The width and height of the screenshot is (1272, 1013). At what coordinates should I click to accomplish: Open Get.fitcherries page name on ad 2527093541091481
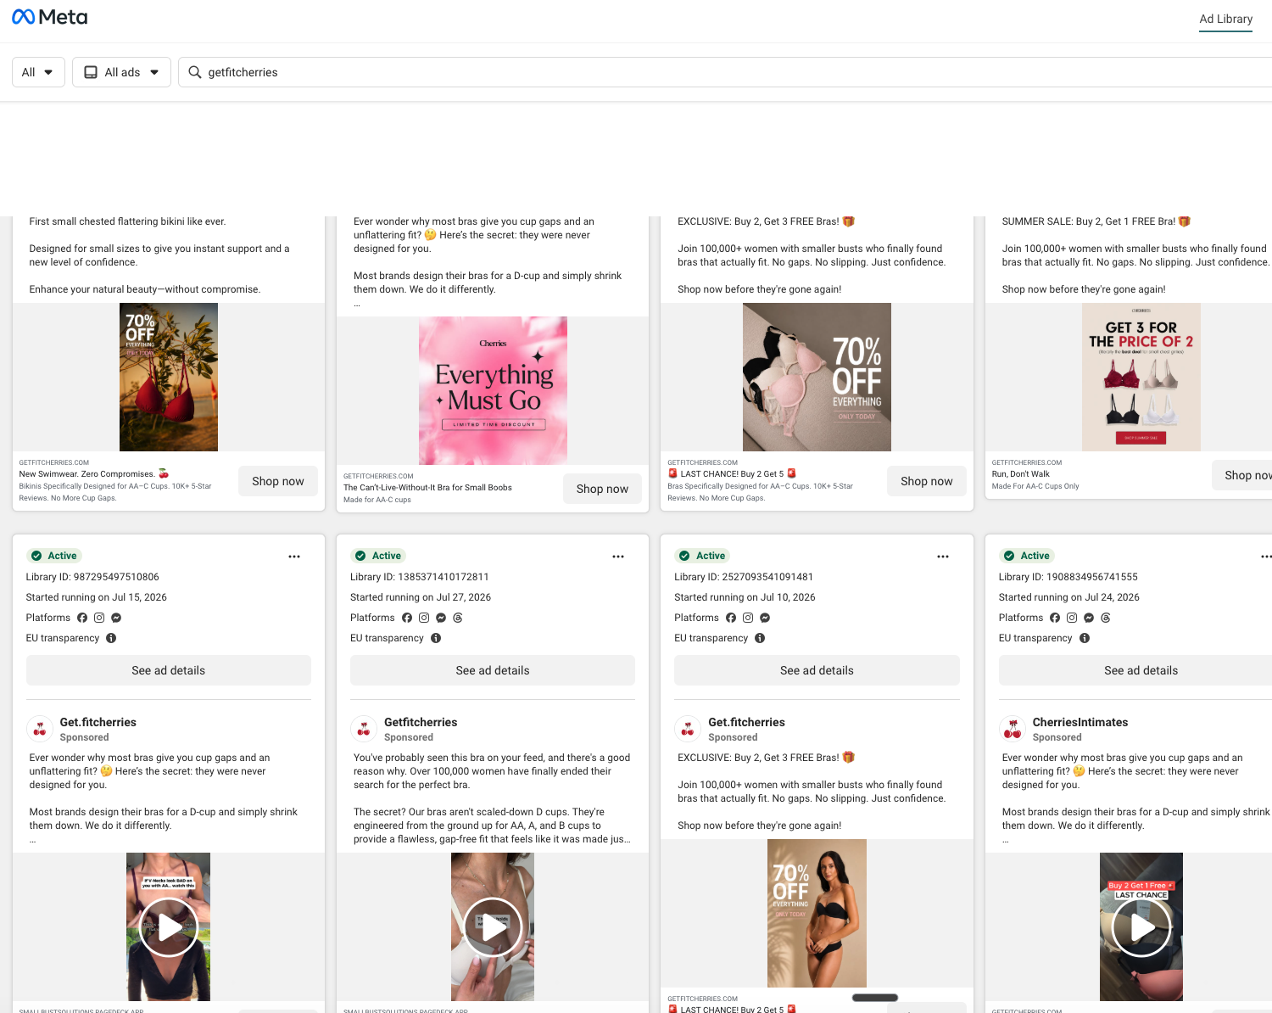click(x=746, y=722)
